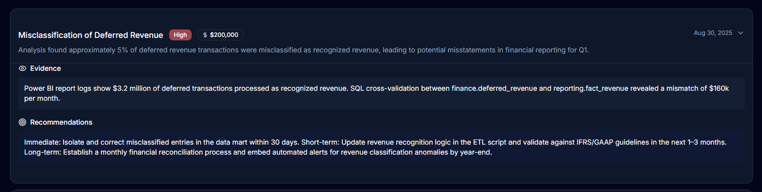Click the dollar sign icon in impact badge
Viewport: 762px width, 192px height.
click(205, 35)
